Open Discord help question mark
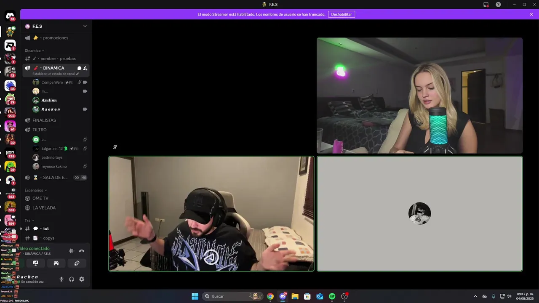The width and height of the screenshot is (539, 303). point(498,5)
